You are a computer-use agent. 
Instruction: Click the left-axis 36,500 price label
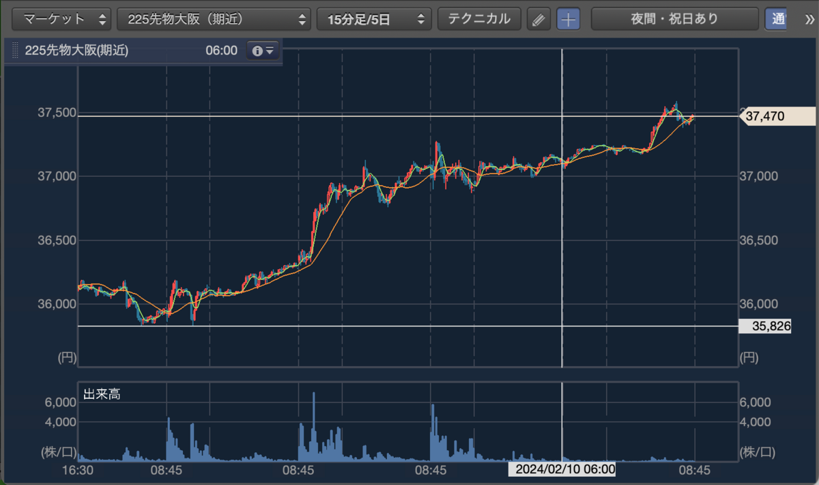point(57,240)
